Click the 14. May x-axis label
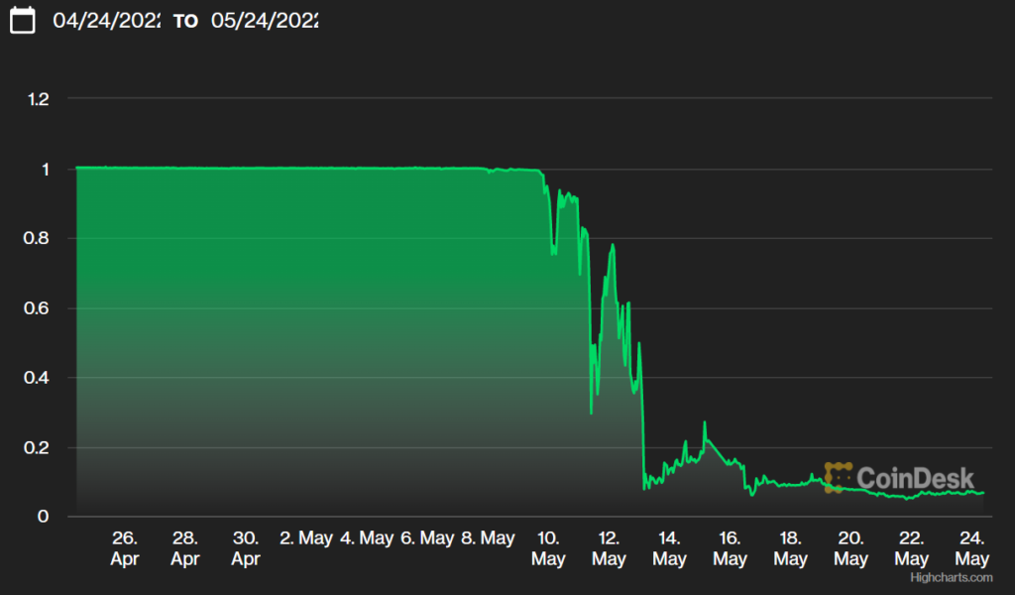This screenshot has height=595, width=1015. pos(669,548)
